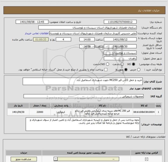Choose متوسط purchase process option
Viewport: 168px width, 162px height.
[126, 70]
